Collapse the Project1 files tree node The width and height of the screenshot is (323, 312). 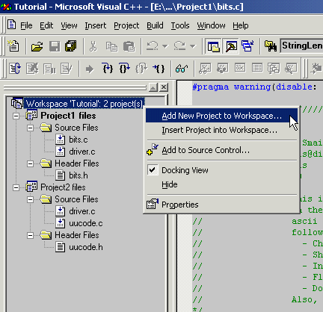(x=16, y=116)
